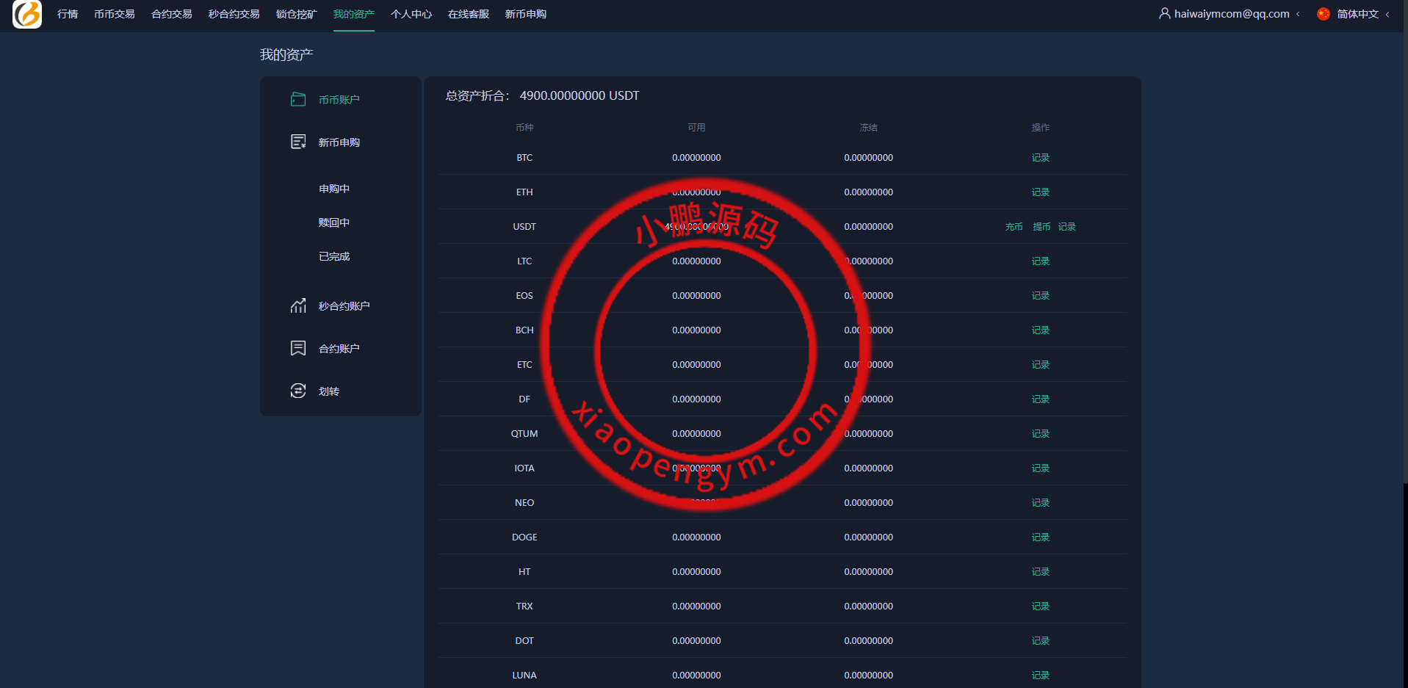This screenshot has width=1408, height=688.
Task: Select the wallet icon for 币币账户
Action: pos(298,99)
